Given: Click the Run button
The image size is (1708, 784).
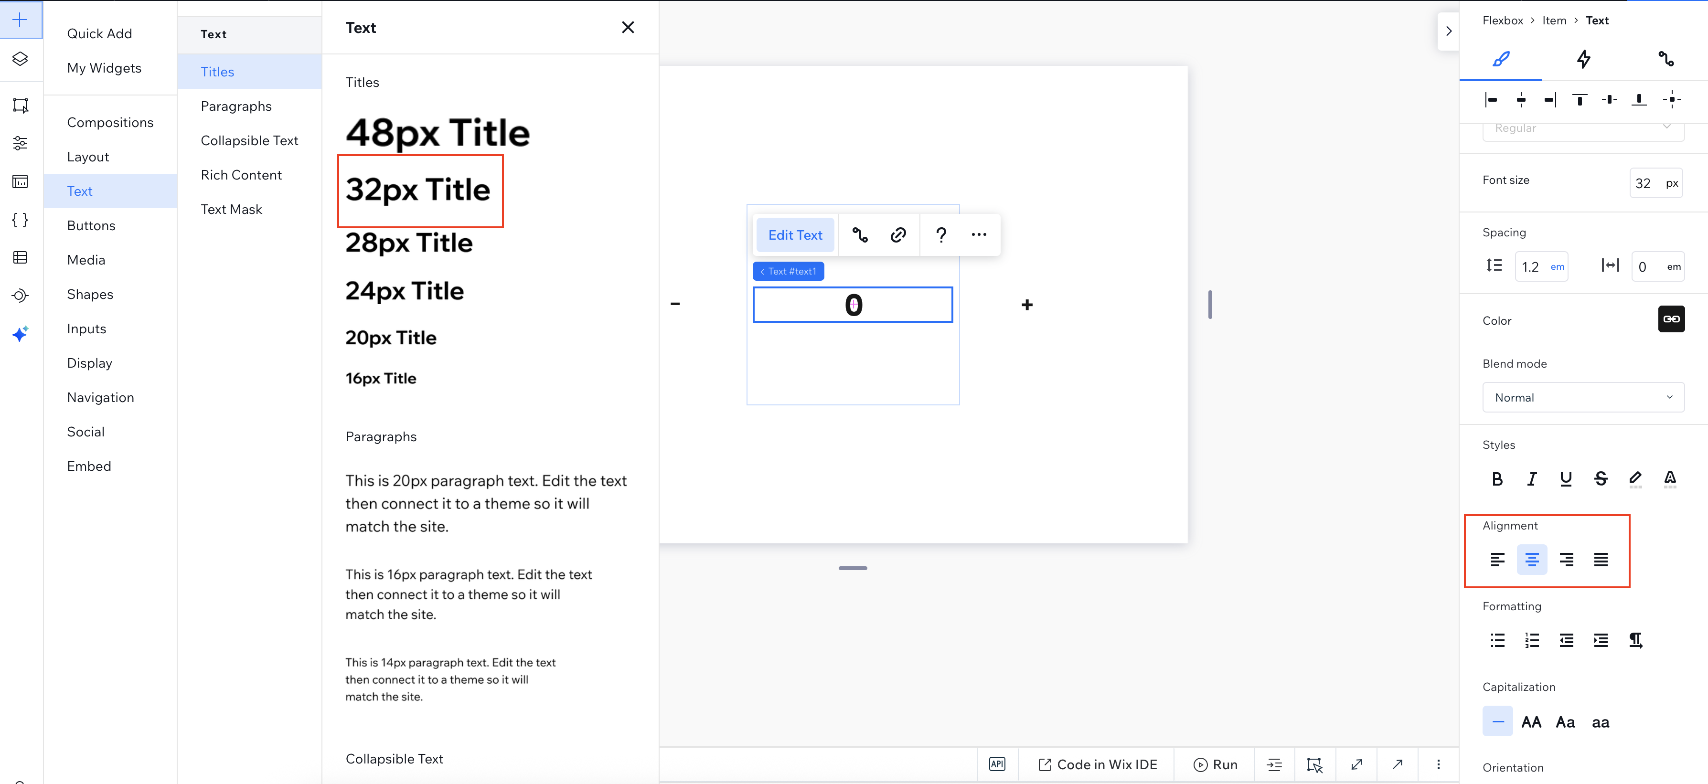Looking at the screenshot, I should click(x=1216, y=764).
